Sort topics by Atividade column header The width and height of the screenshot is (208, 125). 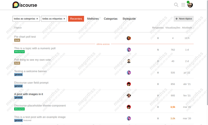[x=187, y=28]
